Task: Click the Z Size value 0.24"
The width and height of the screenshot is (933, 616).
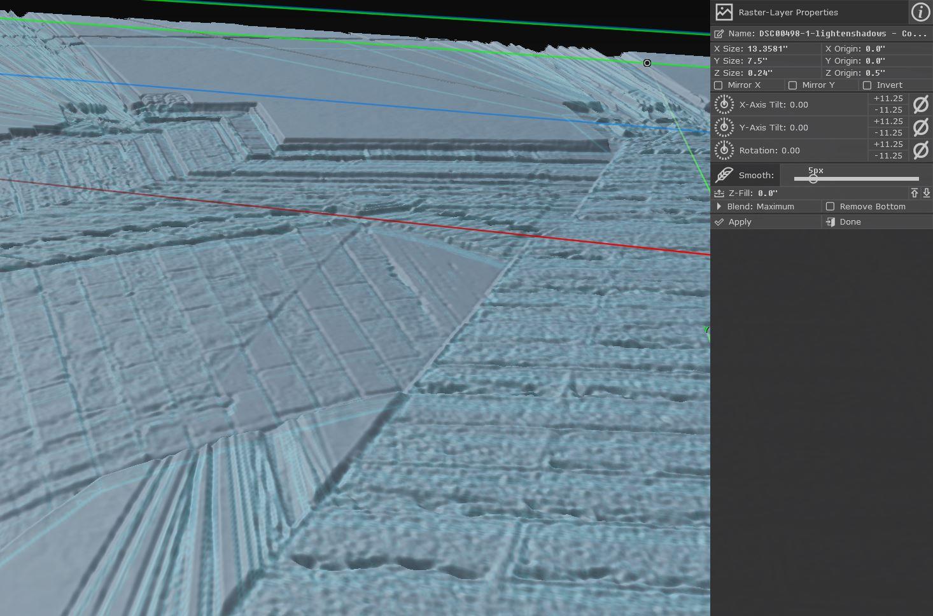Action: tap(760, 73)
